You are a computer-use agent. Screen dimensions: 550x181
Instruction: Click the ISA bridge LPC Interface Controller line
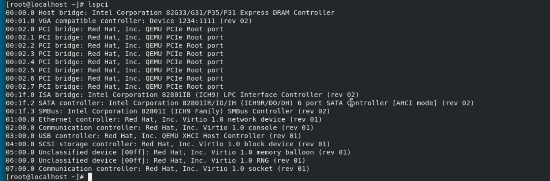(x=182, y=95)
